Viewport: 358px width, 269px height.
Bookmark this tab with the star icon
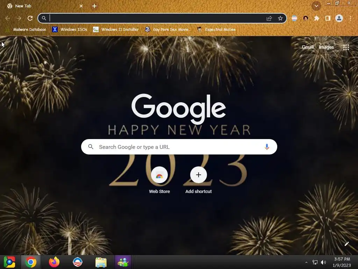pyautogui.click(x=280, y=18)
